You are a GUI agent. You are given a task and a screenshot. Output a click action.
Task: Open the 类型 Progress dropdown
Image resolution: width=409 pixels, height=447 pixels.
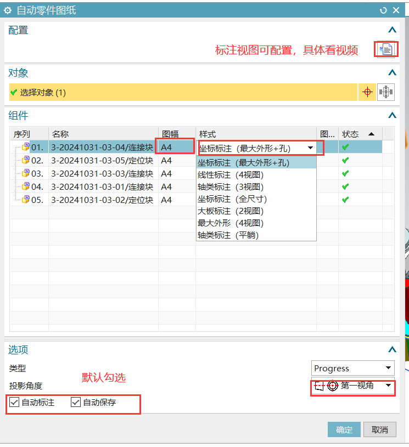click(x=353, y=368)
